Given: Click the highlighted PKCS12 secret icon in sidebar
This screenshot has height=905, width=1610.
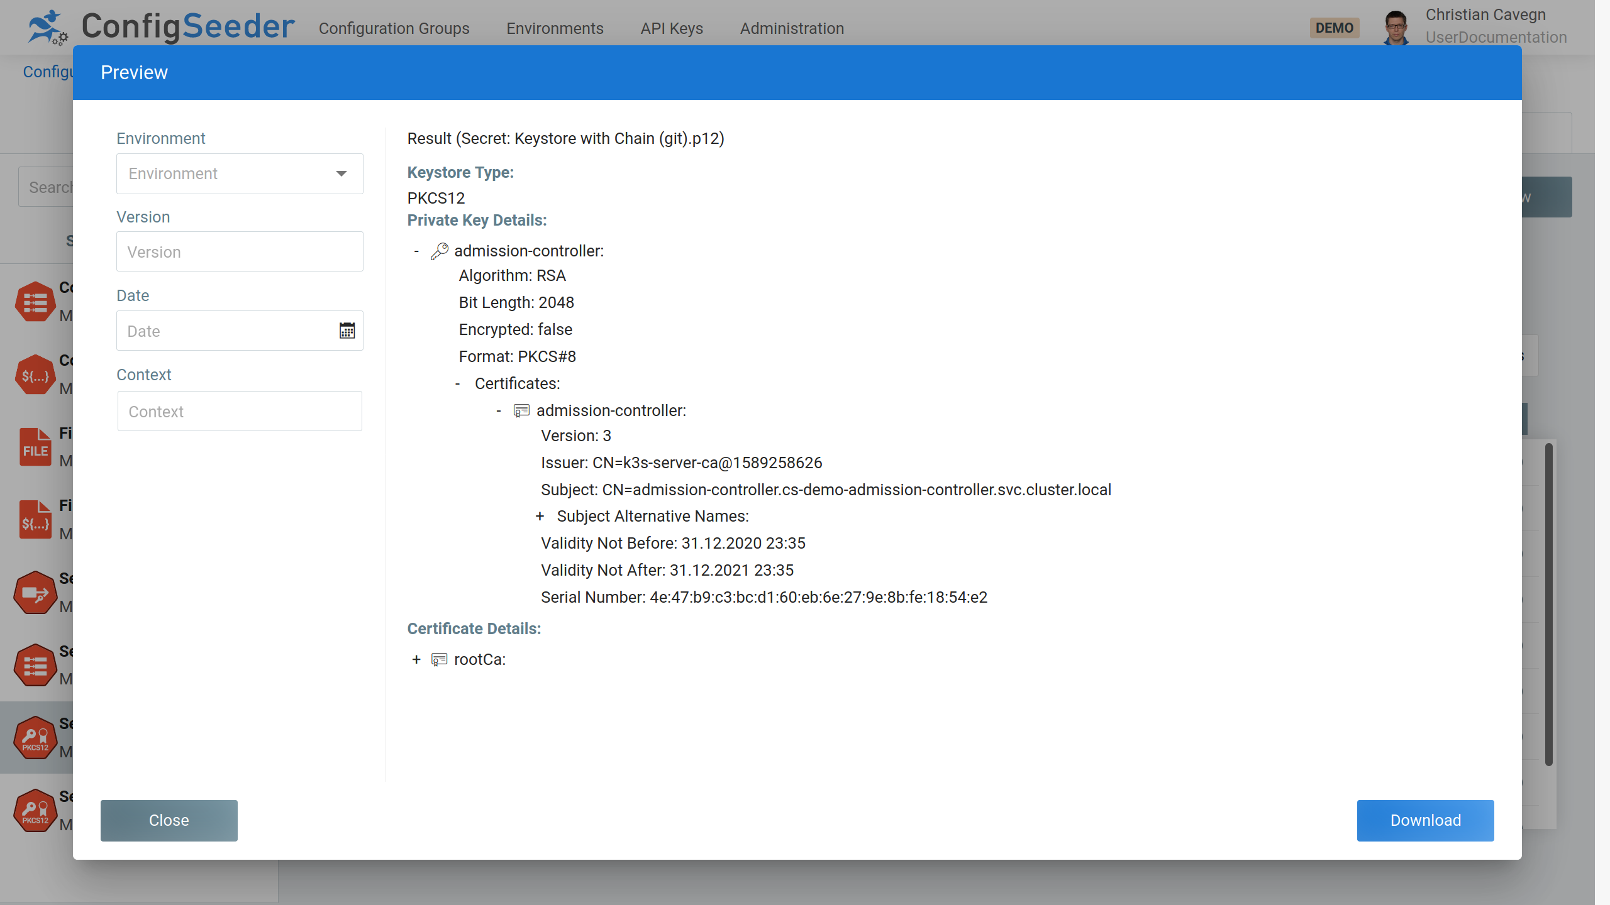Looking at the screenshot, I should coord(35,738).
